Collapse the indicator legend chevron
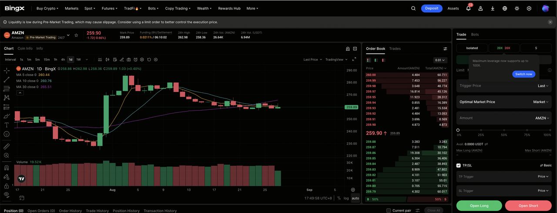 pos(20,92)
